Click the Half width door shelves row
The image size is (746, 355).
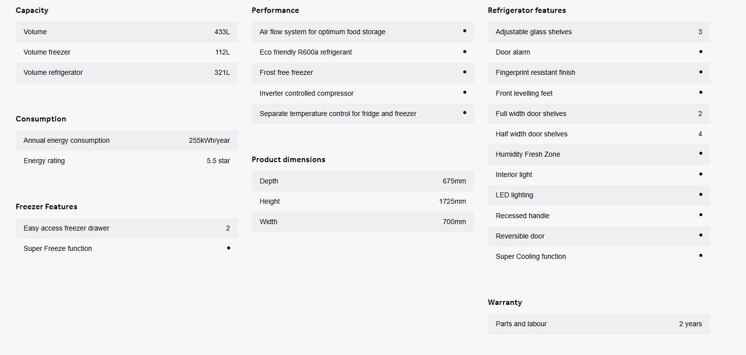(x=599, y=134)
